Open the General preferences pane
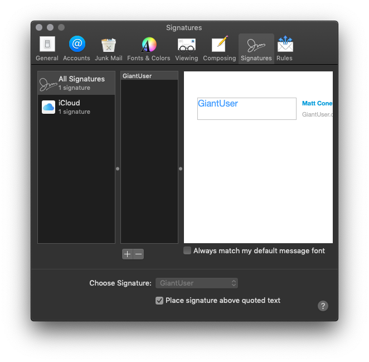Viewport: 369px width, 362px height. tap(47, 49)
